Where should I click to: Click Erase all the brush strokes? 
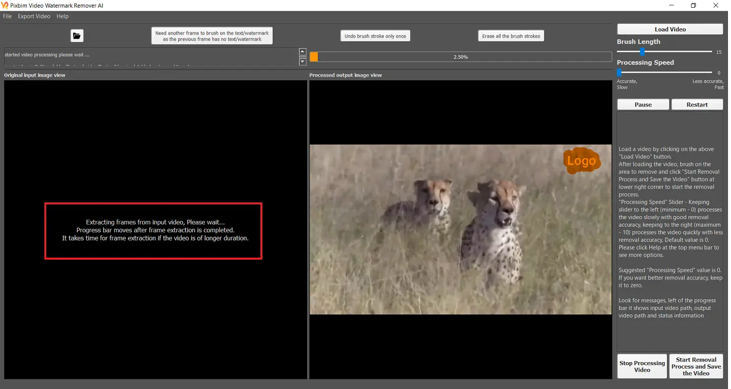[x=511, y=36]
